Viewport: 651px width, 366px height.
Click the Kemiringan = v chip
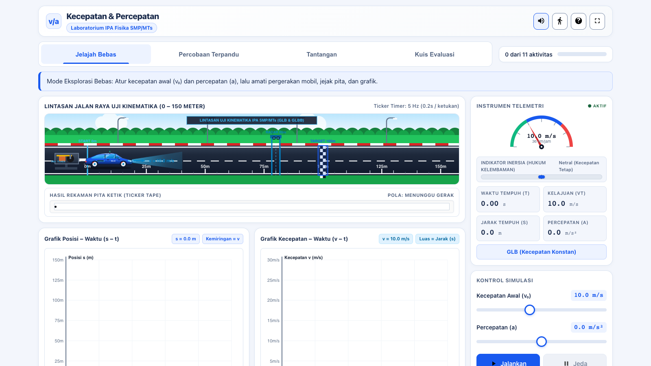[223, 239]
